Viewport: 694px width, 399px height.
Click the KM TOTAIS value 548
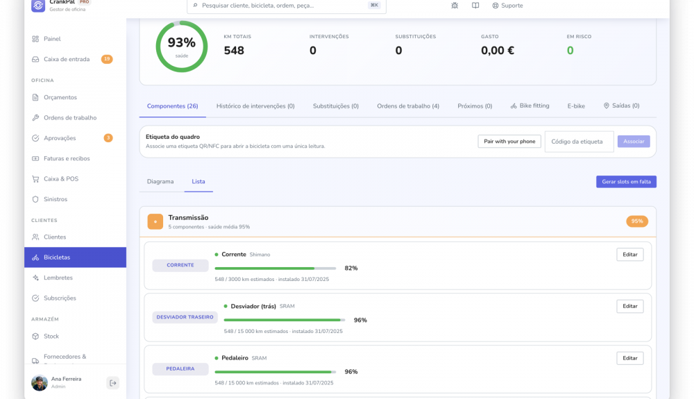pyautogui.click(x=234, y=51)
